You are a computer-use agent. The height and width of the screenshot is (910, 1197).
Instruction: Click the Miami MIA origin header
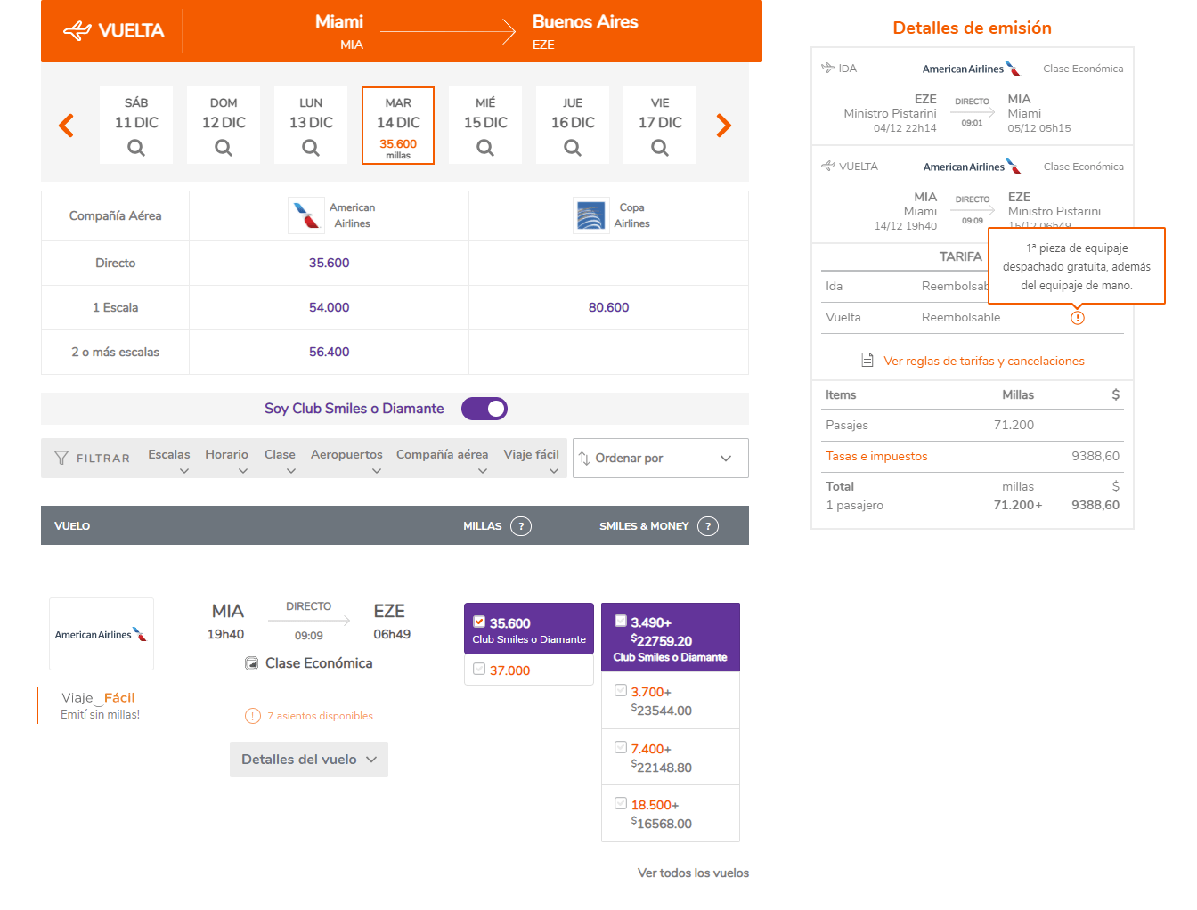coord(339,31)
